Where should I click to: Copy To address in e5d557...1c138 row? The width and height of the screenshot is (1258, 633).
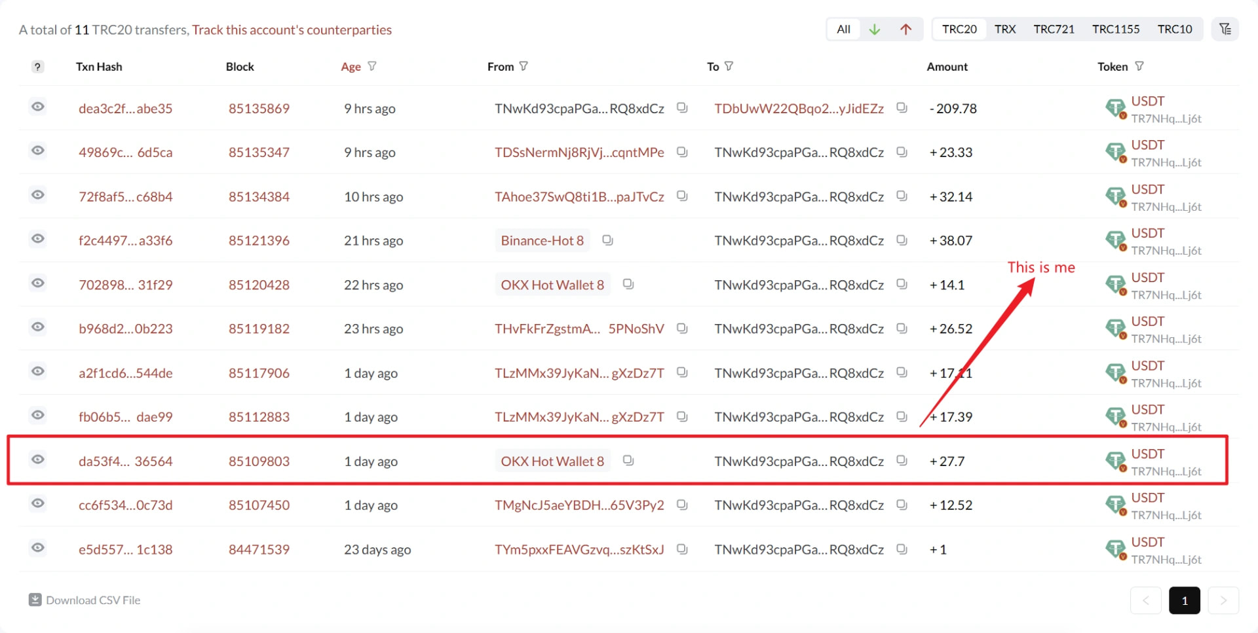pos(902,549)
